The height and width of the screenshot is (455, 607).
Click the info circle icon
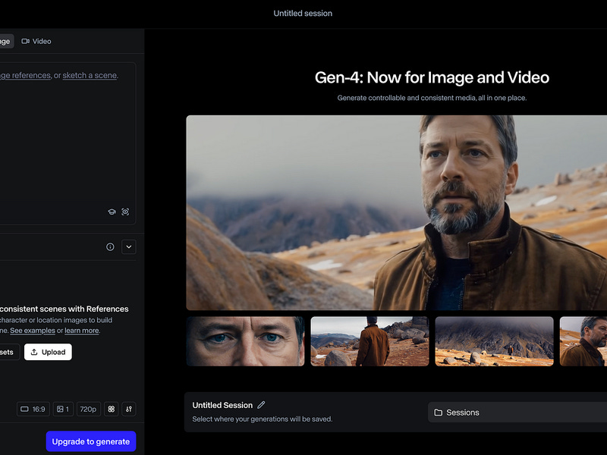pos(110,247)
